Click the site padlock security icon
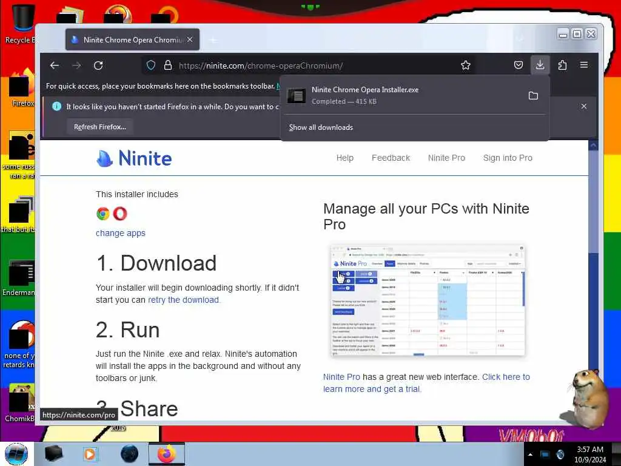The width and height of the screenshot is (621, 466). [167, 66]
